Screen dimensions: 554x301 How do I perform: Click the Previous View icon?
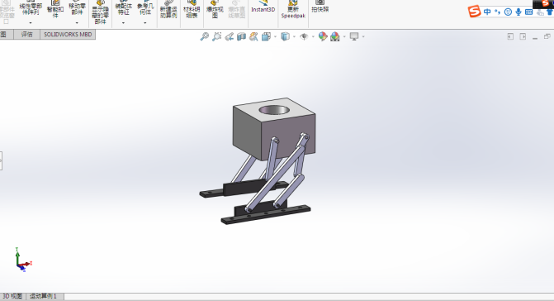(230, 36)
